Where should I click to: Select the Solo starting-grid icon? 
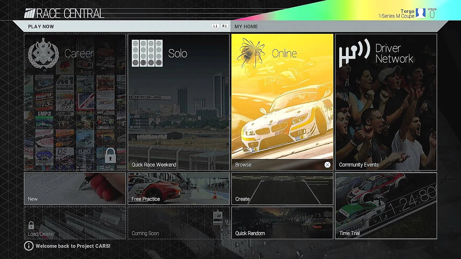tap(147, 53)
